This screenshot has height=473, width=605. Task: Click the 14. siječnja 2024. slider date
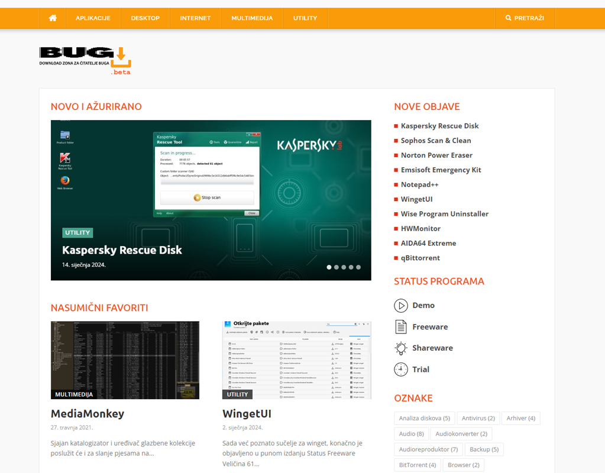(x=84, y=265)
